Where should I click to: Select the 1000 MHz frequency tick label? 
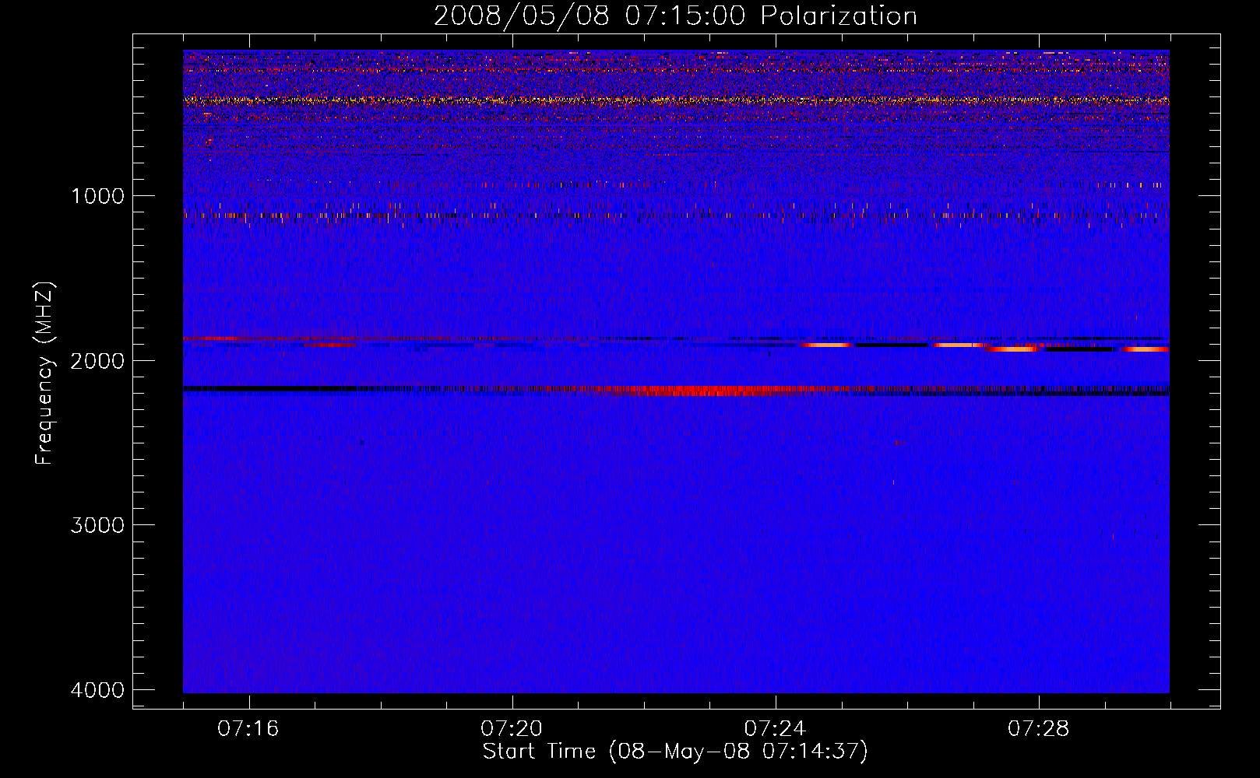click(x=97, y=196)
